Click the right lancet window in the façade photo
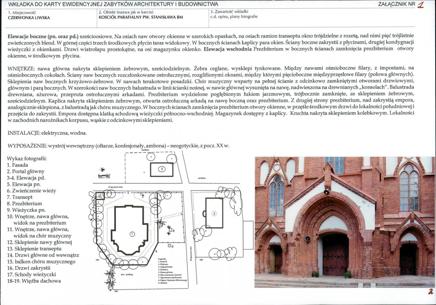436x305 pixels. tap(409, 188)
